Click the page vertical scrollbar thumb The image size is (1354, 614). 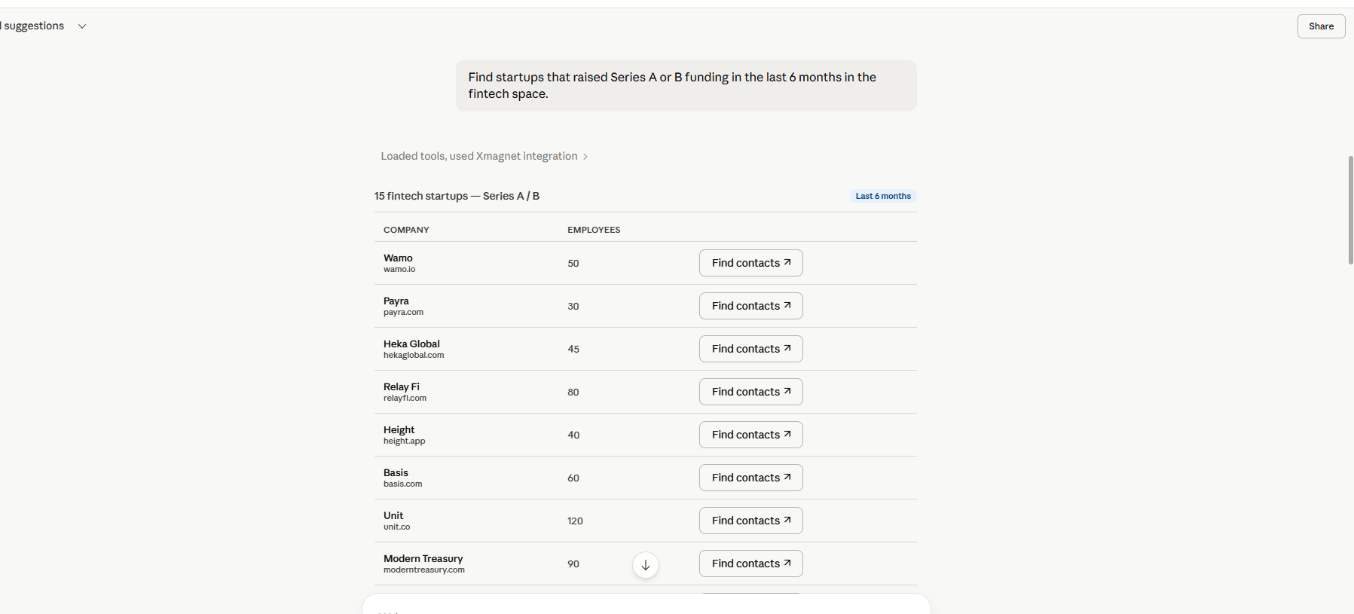(x=1350, y=210)
